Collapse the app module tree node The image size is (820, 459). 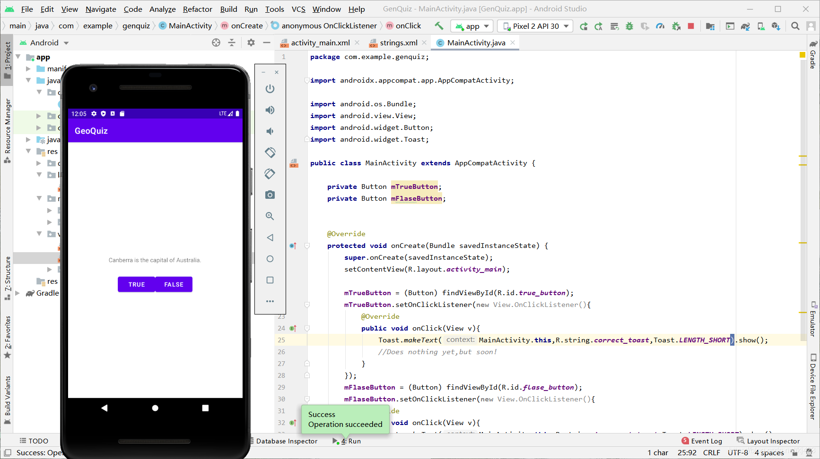pos(18,57)
